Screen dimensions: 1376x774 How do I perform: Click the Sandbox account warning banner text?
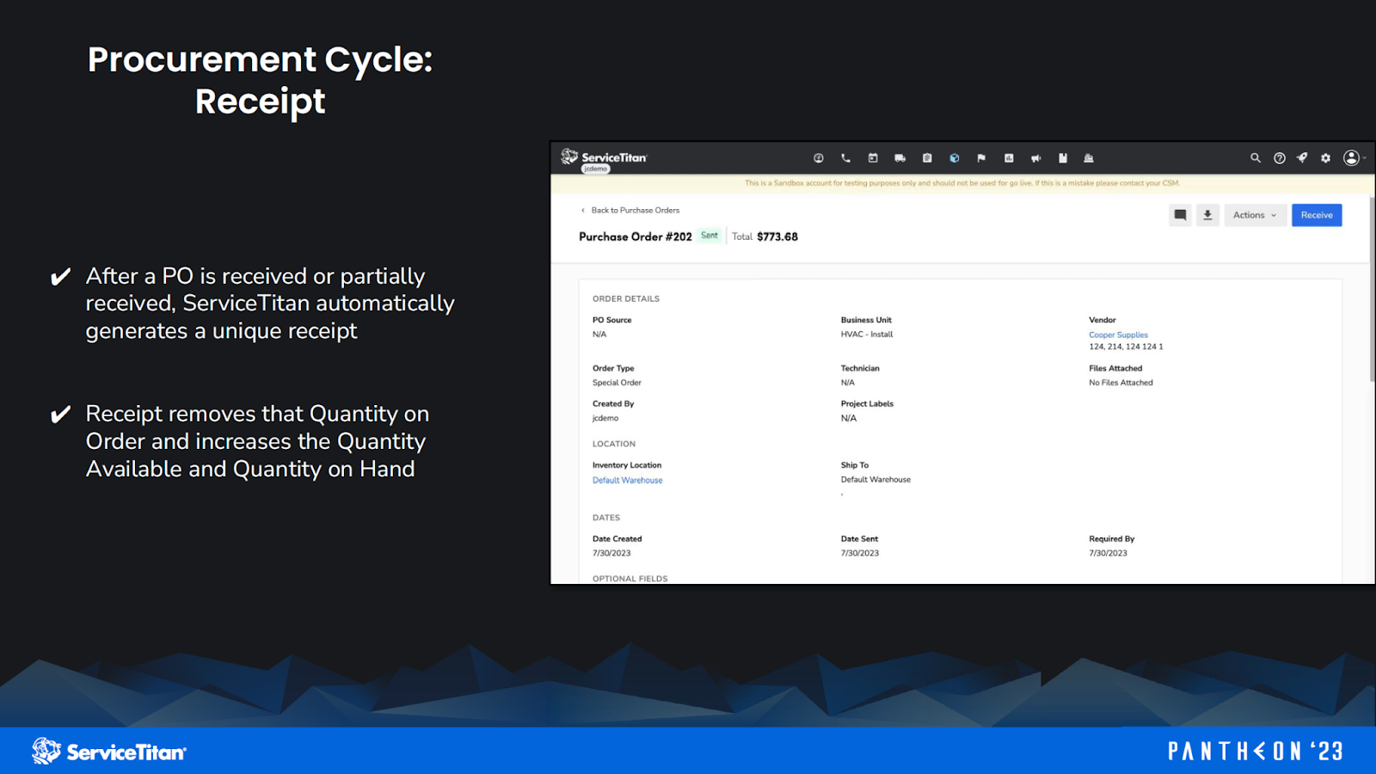click(962, 183)
